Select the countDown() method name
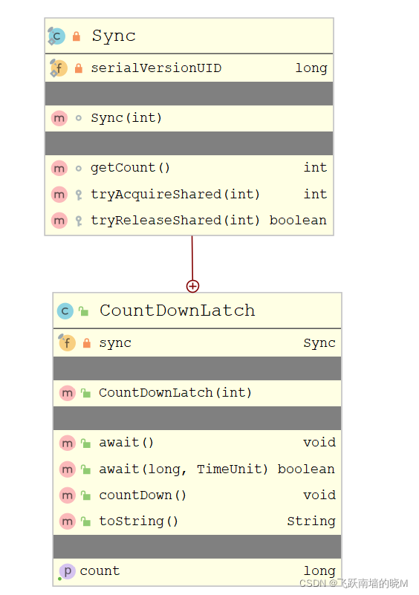This screenshot has width=419, height=595. (143, 495)
